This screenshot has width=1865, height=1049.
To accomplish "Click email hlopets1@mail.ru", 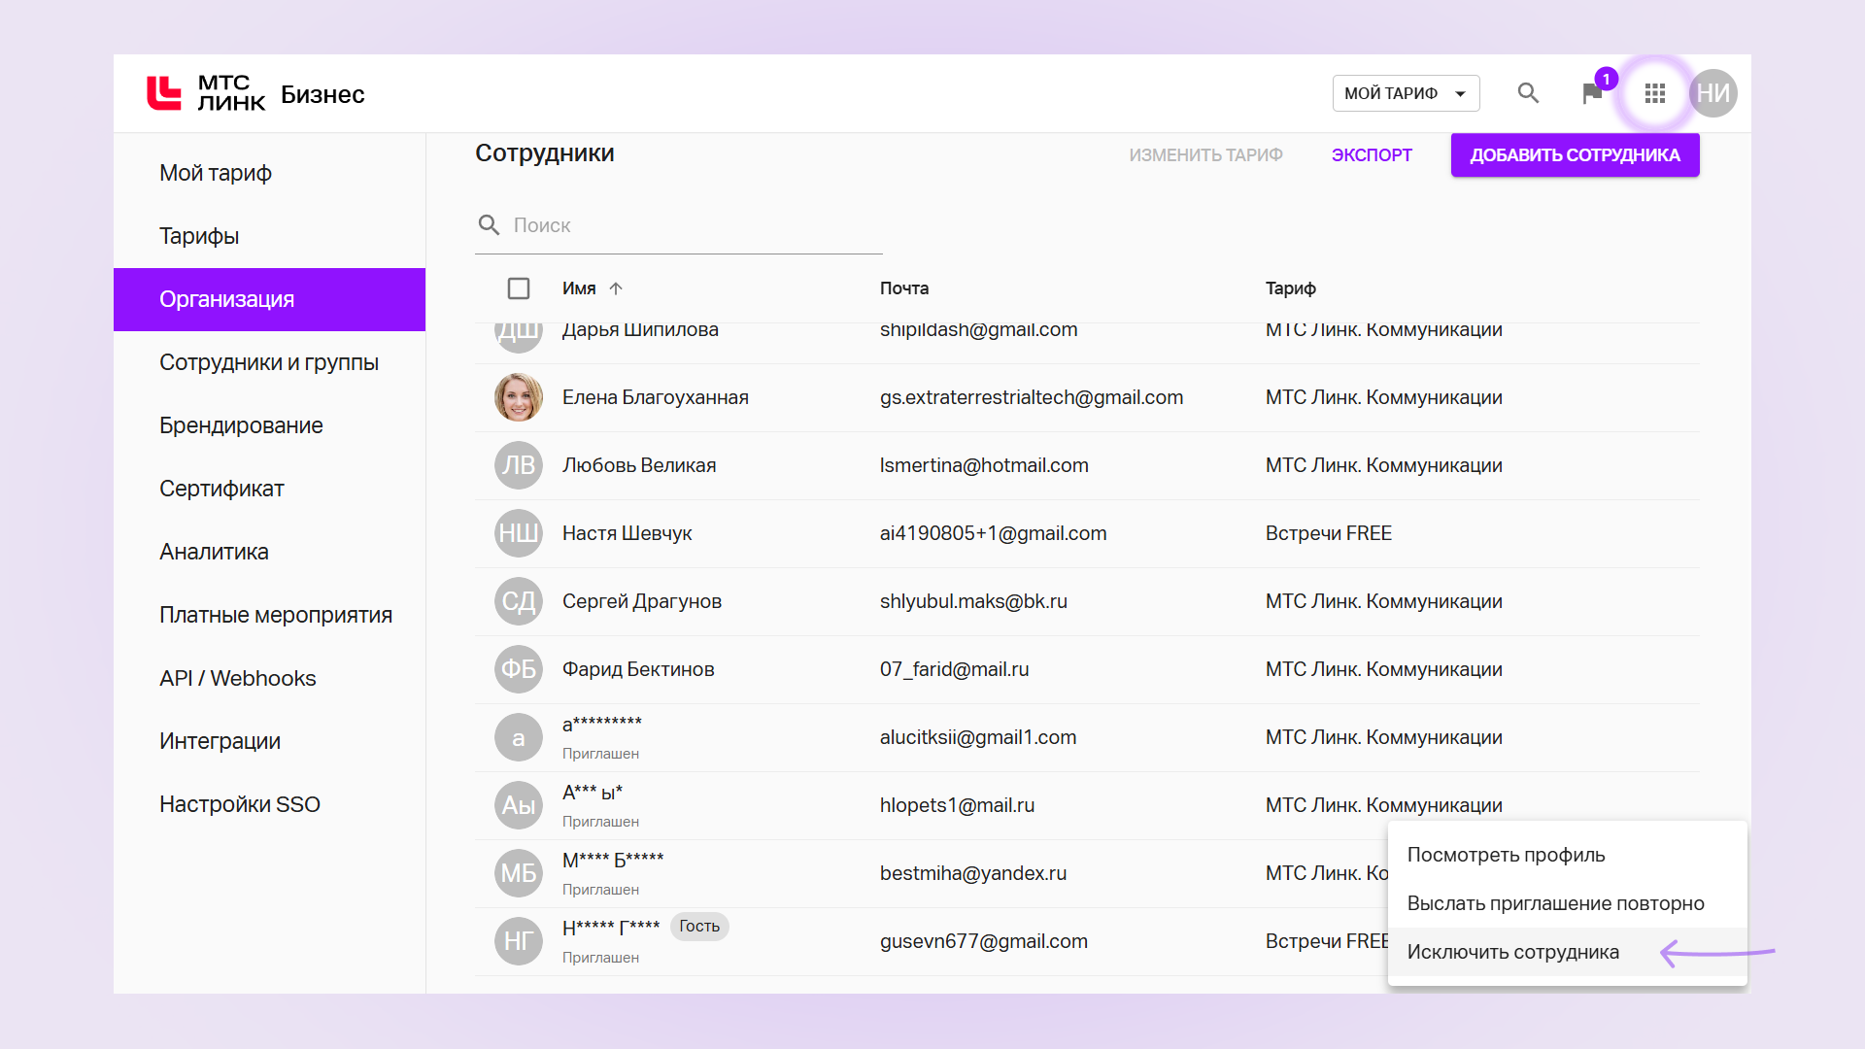I will pos(958,805).
